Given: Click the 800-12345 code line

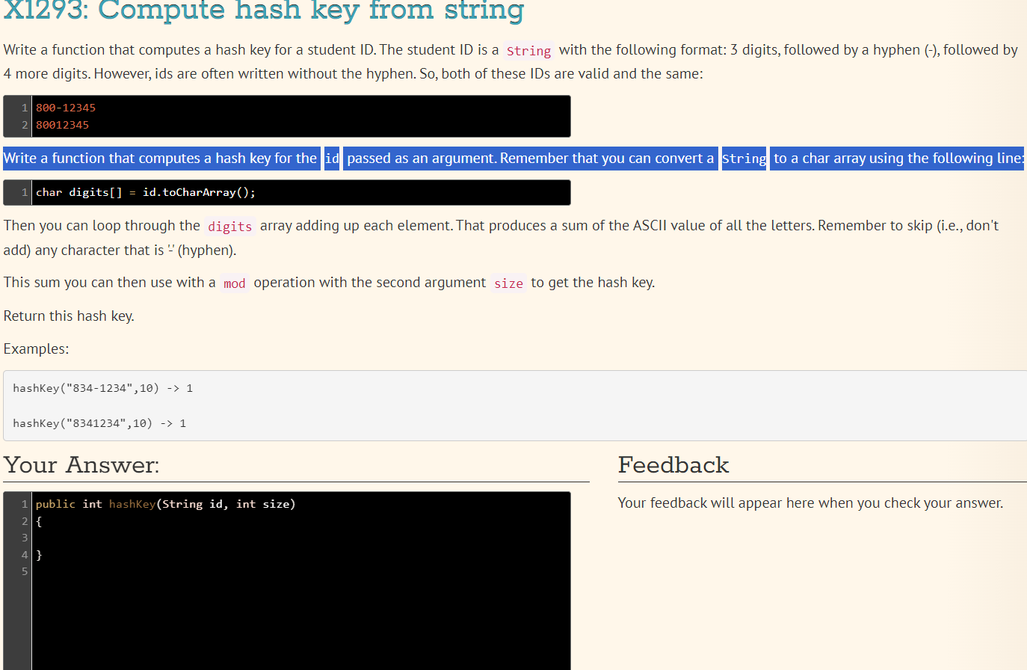Looking at the screenshot, I should click(x=65, y=107).
